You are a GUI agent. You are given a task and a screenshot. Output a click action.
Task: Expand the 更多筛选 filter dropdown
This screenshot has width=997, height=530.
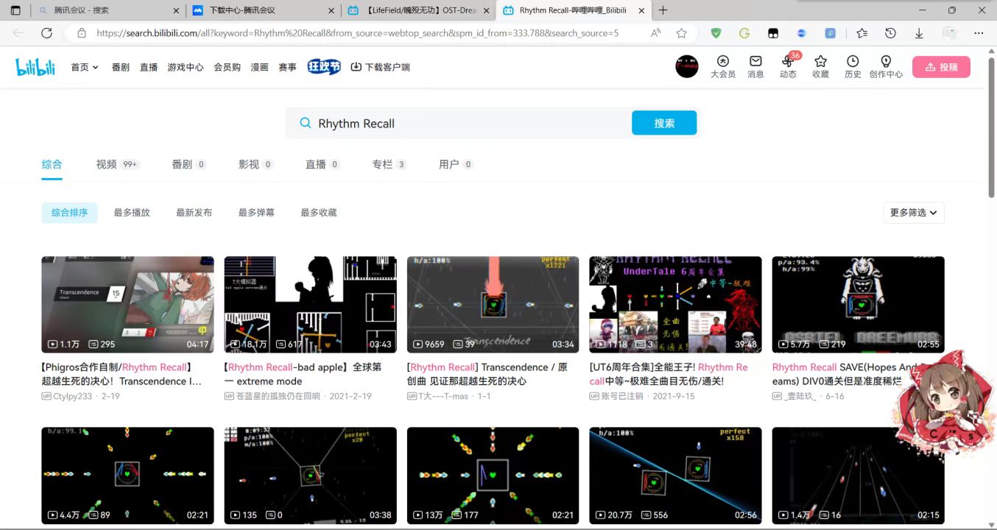[x=913, y=213]
